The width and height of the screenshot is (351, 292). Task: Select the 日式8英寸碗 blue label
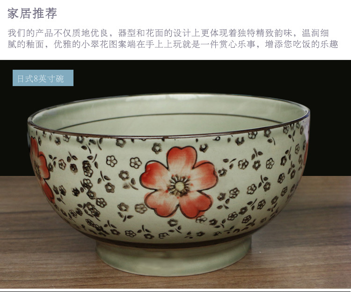[x=43, y=78]
